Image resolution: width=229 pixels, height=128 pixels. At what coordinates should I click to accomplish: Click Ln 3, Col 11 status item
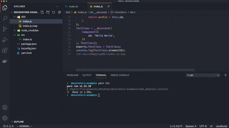[176, 126]
